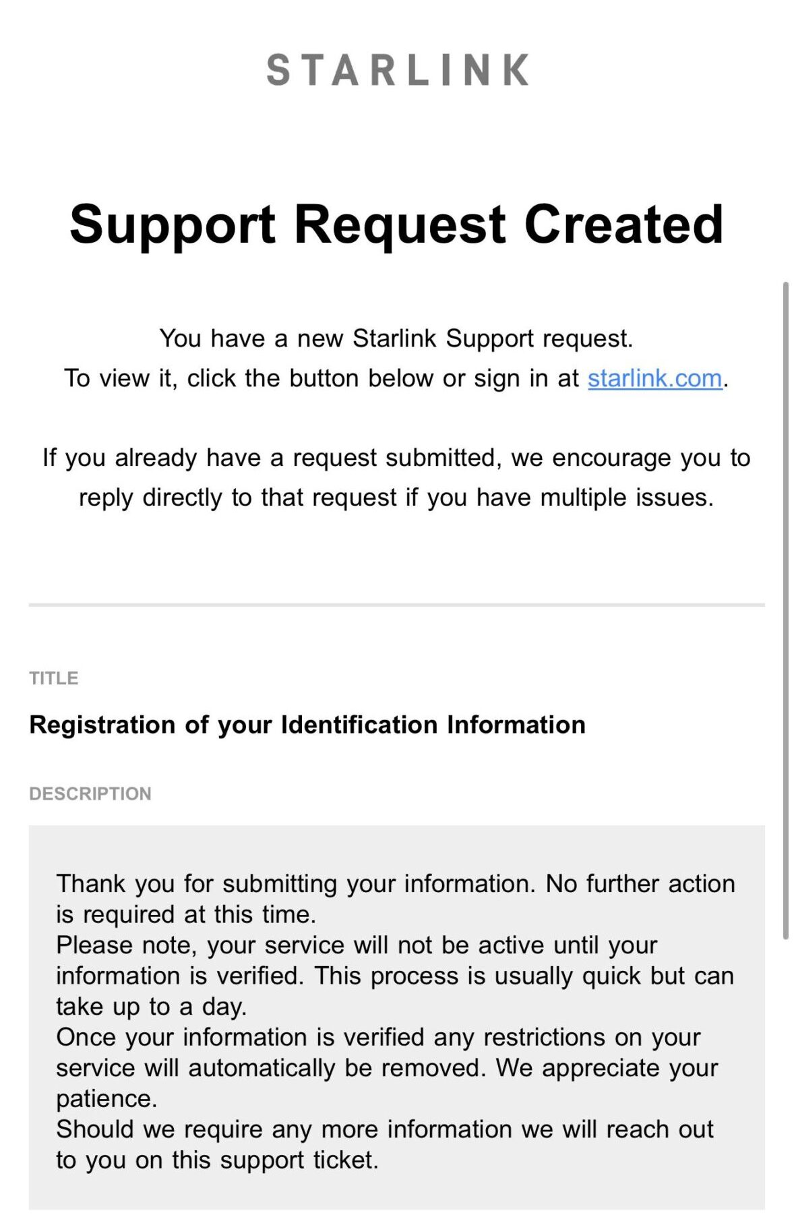The image size is (794, 1217).
Task: Open the starlink.com link
Action: pyautogui.click(x=654, y=378)
